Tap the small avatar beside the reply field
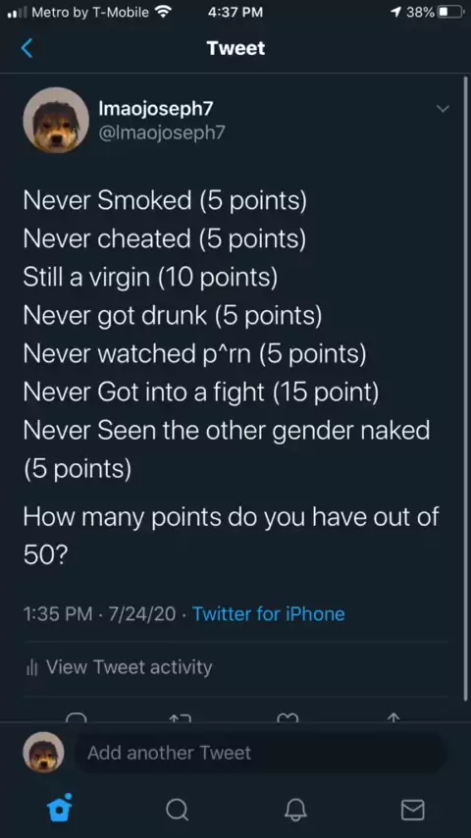This screenshot has width=471, height=838. (x=43, y=752)
